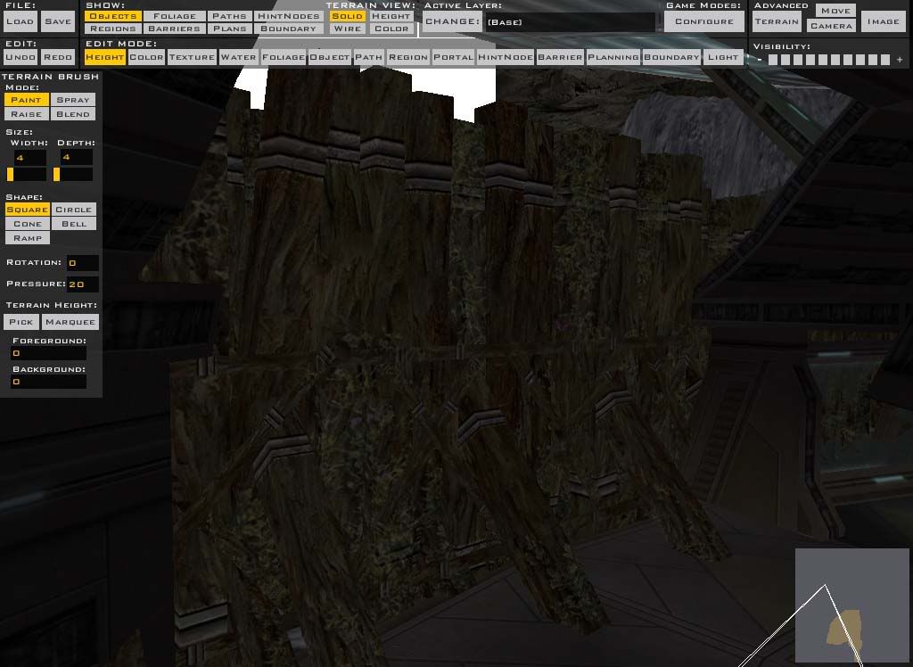
Task: Toggle Regions in Show options
Action: pos(113,29)
